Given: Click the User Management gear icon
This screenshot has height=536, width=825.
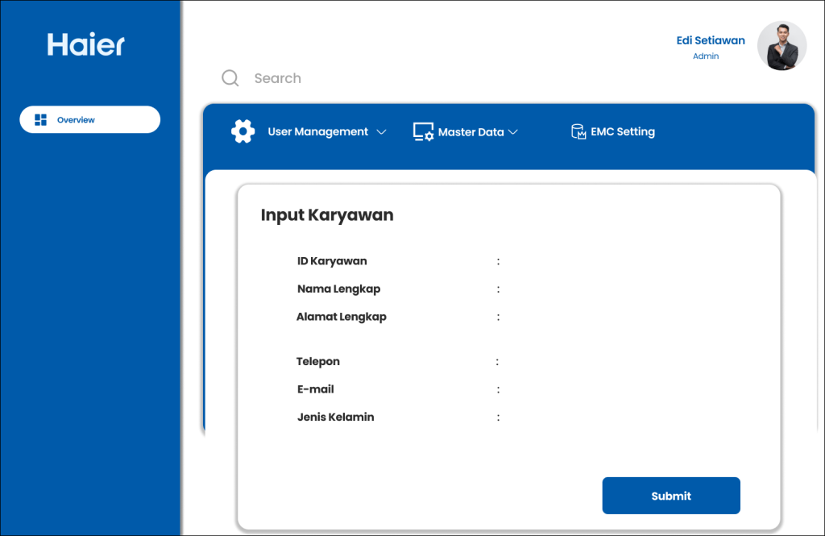Looking at the screenshot, I should tap(243, 131).
